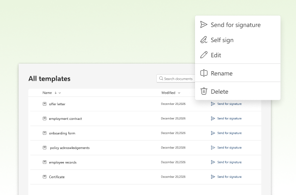Toggle the Name sort arrow
Image resolution: width=296 pixels, height=195 pixels.
[56, 93]
